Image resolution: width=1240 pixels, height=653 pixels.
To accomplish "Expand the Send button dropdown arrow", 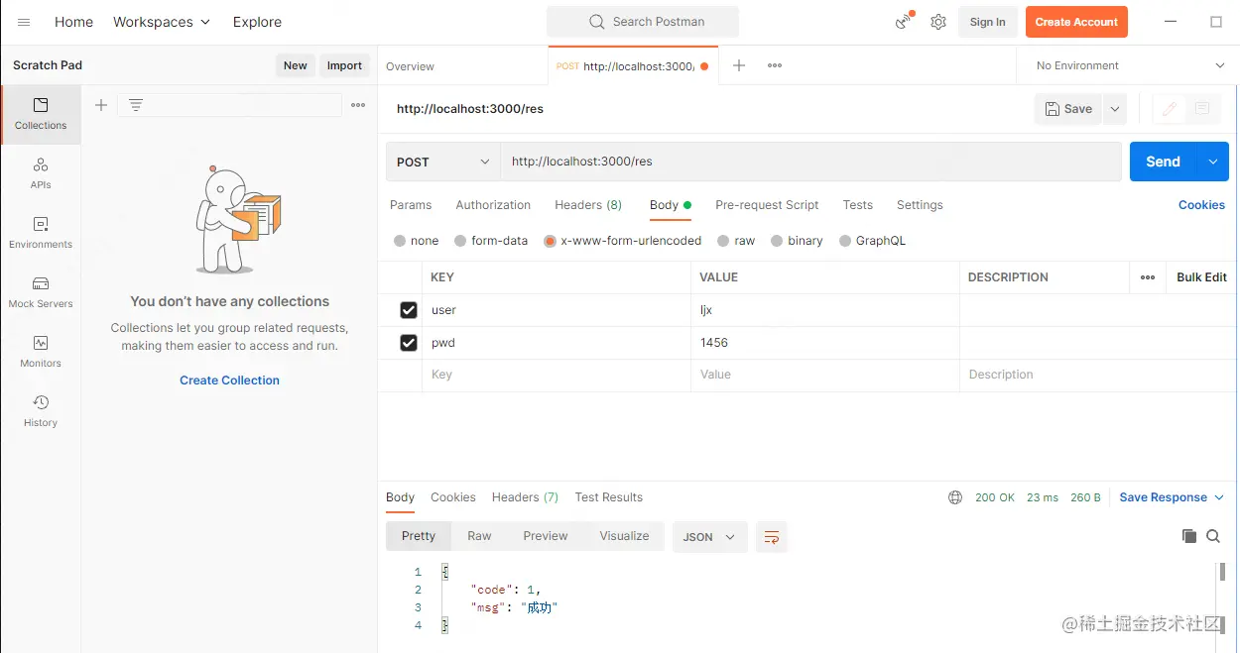I will 1212,162.
